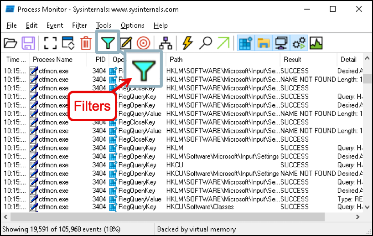Select path HKCU\Software\Microsoft\Input\Settings

[x=223, y=174]
